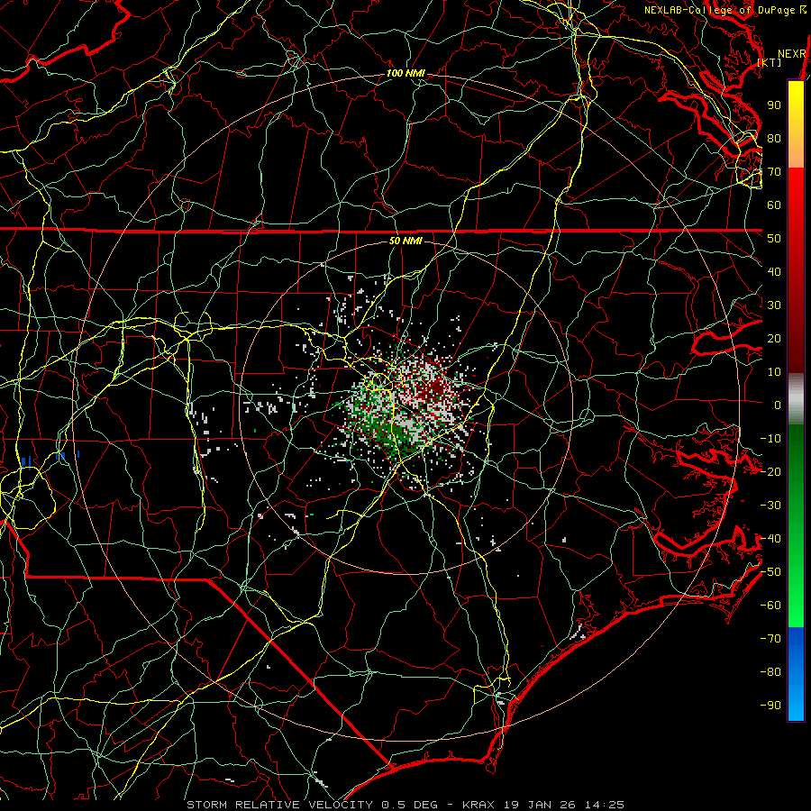Image resolution: width=811 pixels, height=811 pixels.
Task: Click the 80 value on the velocity scale
Action: pyautogui.click(x=774, y=139)
